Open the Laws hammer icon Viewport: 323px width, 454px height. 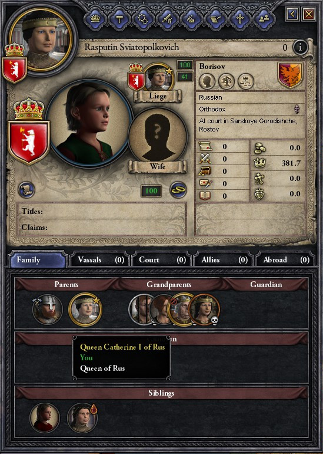point(119,19)
